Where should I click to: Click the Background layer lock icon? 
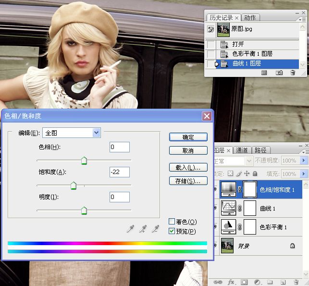(x=293, y=246)
